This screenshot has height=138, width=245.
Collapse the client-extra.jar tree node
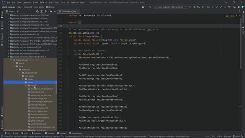coord(11,60)
